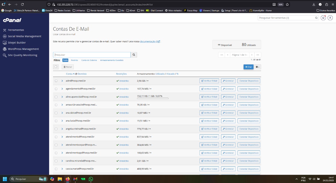The image size is (336, 183).
Task: Click the Criar button
Action: [x=248, y=67]
